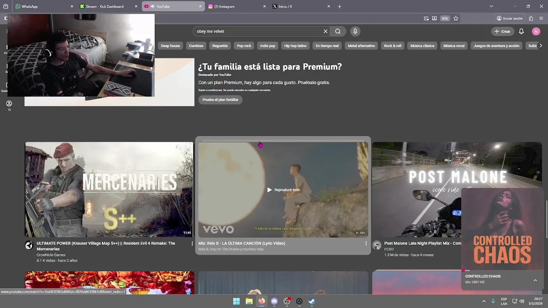Bookmark this page with the star
Image resolution: width=548 pixels, height=308 pixels.
[456, 18]
